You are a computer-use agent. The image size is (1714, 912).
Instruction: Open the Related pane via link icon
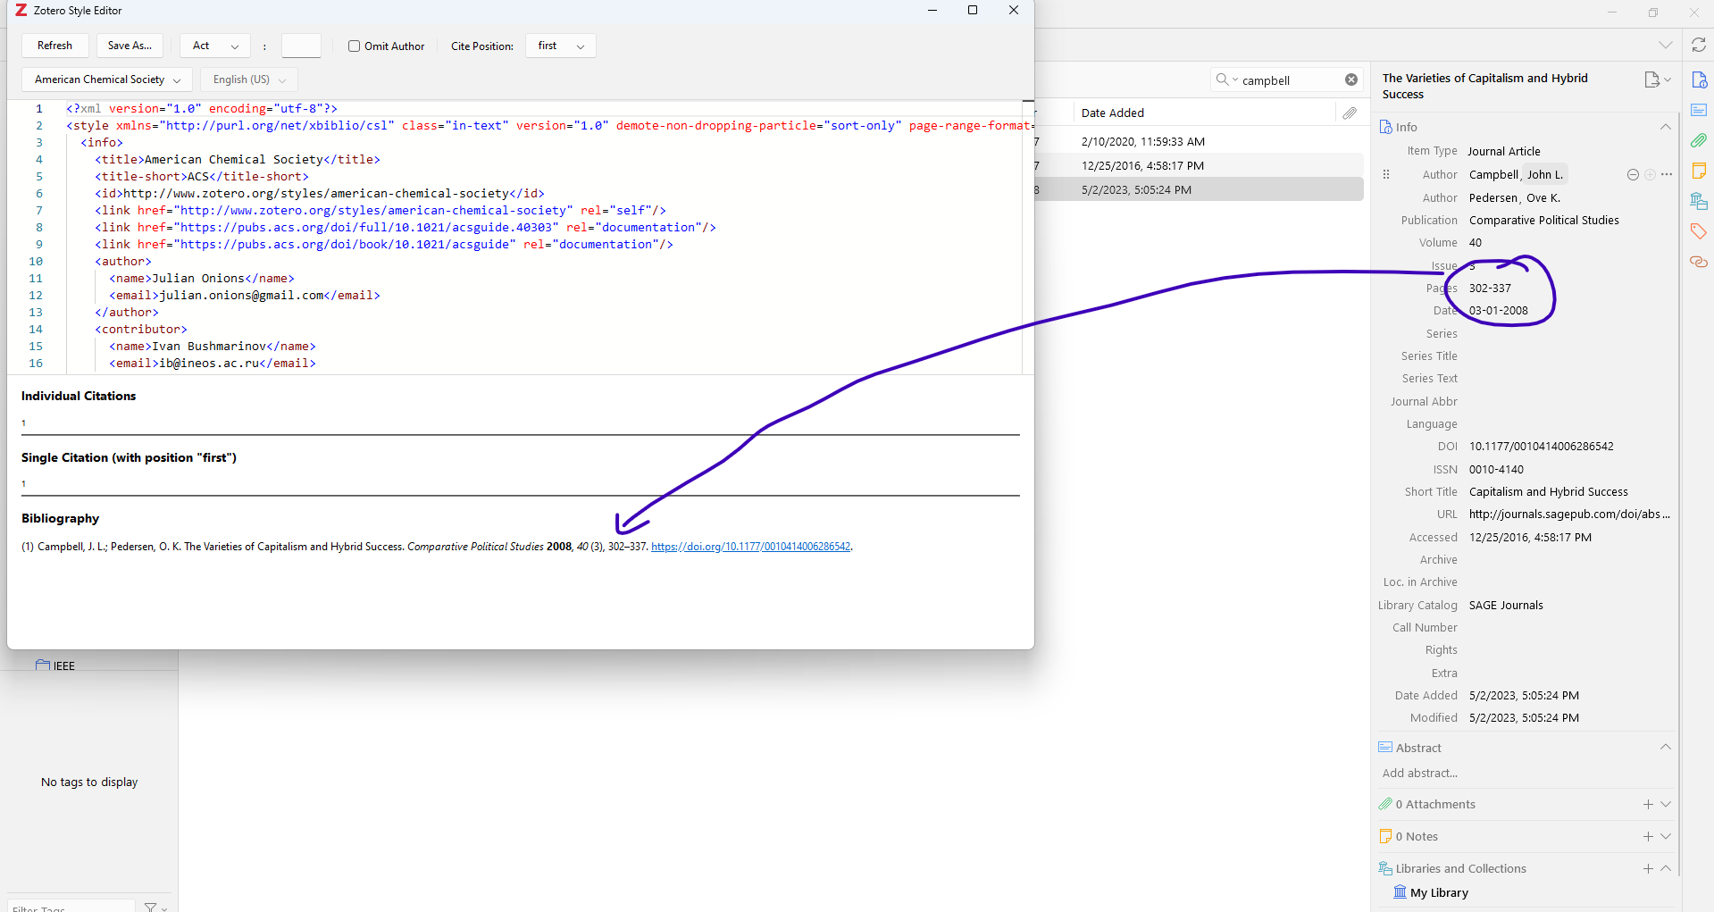click(x=1699, y=262)
